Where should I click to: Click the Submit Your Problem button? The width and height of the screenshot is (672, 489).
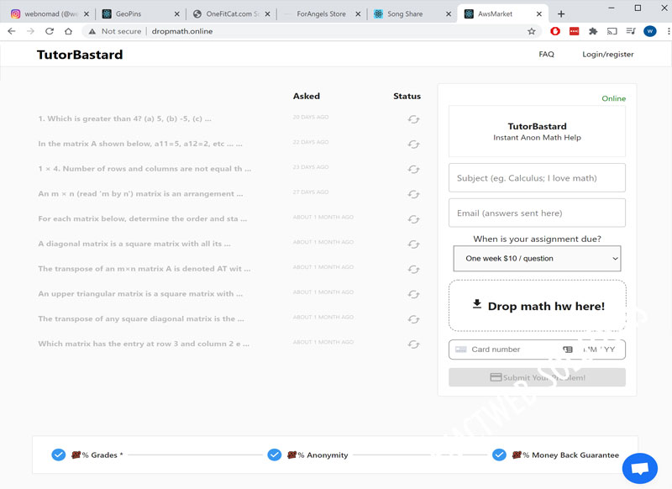point(537,377)
